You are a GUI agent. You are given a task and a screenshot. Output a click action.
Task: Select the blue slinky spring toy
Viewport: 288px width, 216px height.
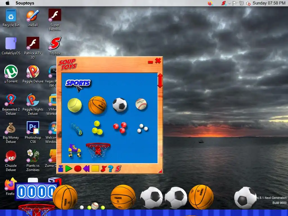tap(76, 129)
